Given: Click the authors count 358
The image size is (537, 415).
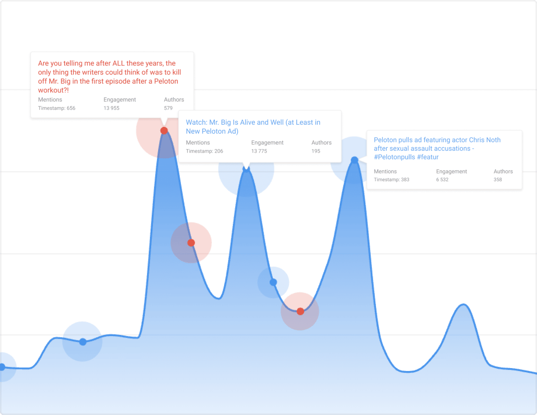Looking at the screenshot, I should (x=498, y=180).
